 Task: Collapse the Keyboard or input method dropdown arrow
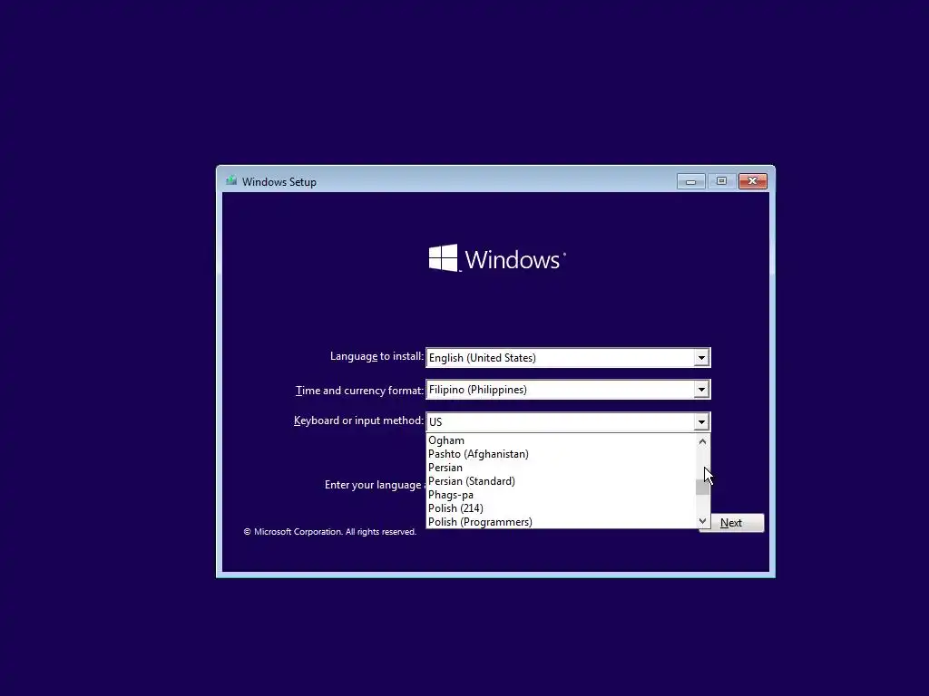click(x=701, y=422)
